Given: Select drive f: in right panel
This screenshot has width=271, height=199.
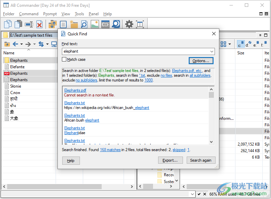Looking at the screenshot, I should 264,44.
